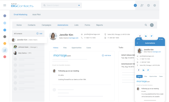Click fax number +1 459 567 1805
Image resolution: width=169 pixels, height=102 pixels.
click(113, 38)
